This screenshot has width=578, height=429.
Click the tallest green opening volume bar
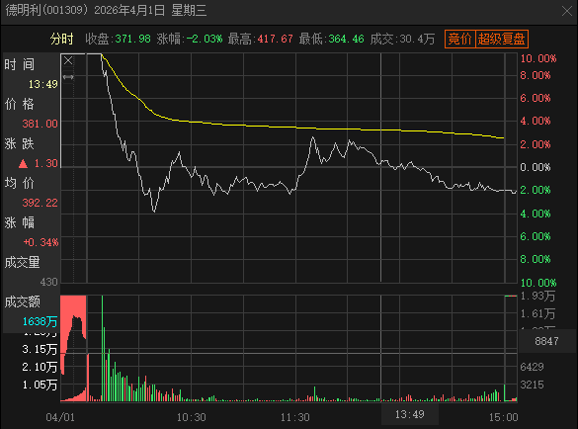[102, 348]
